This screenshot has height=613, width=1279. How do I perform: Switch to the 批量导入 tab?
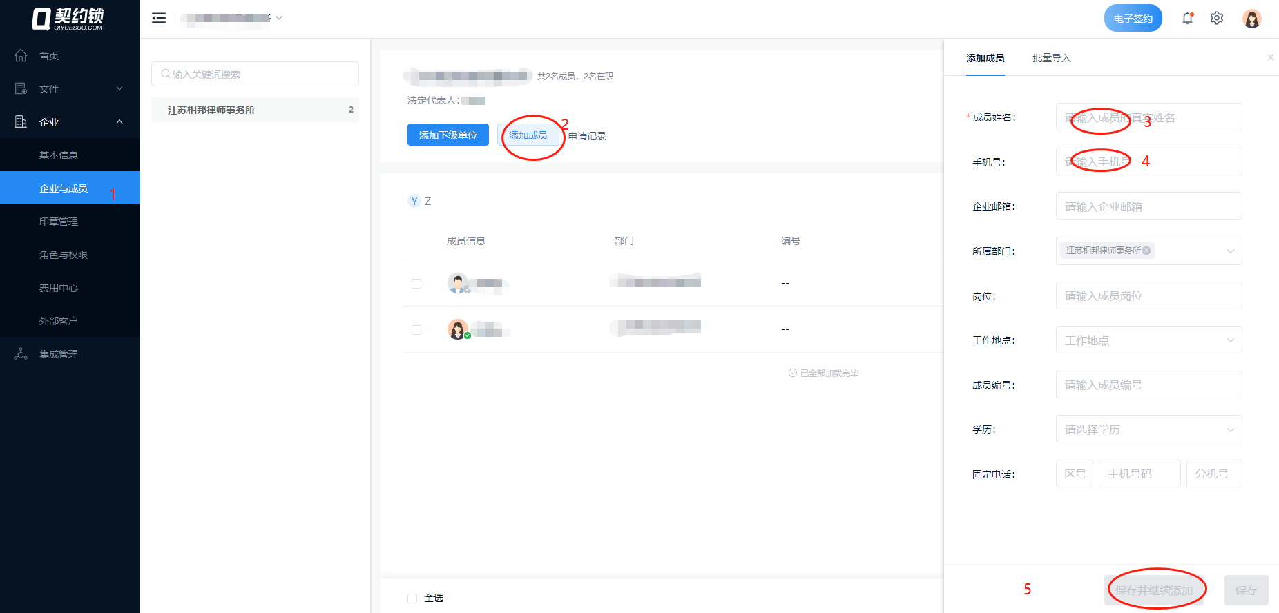(1051, 58)
